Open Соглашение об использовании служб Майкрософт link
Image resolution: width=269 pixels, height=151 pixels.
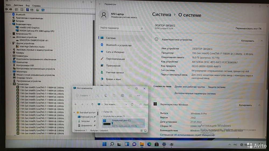(187, 135)
